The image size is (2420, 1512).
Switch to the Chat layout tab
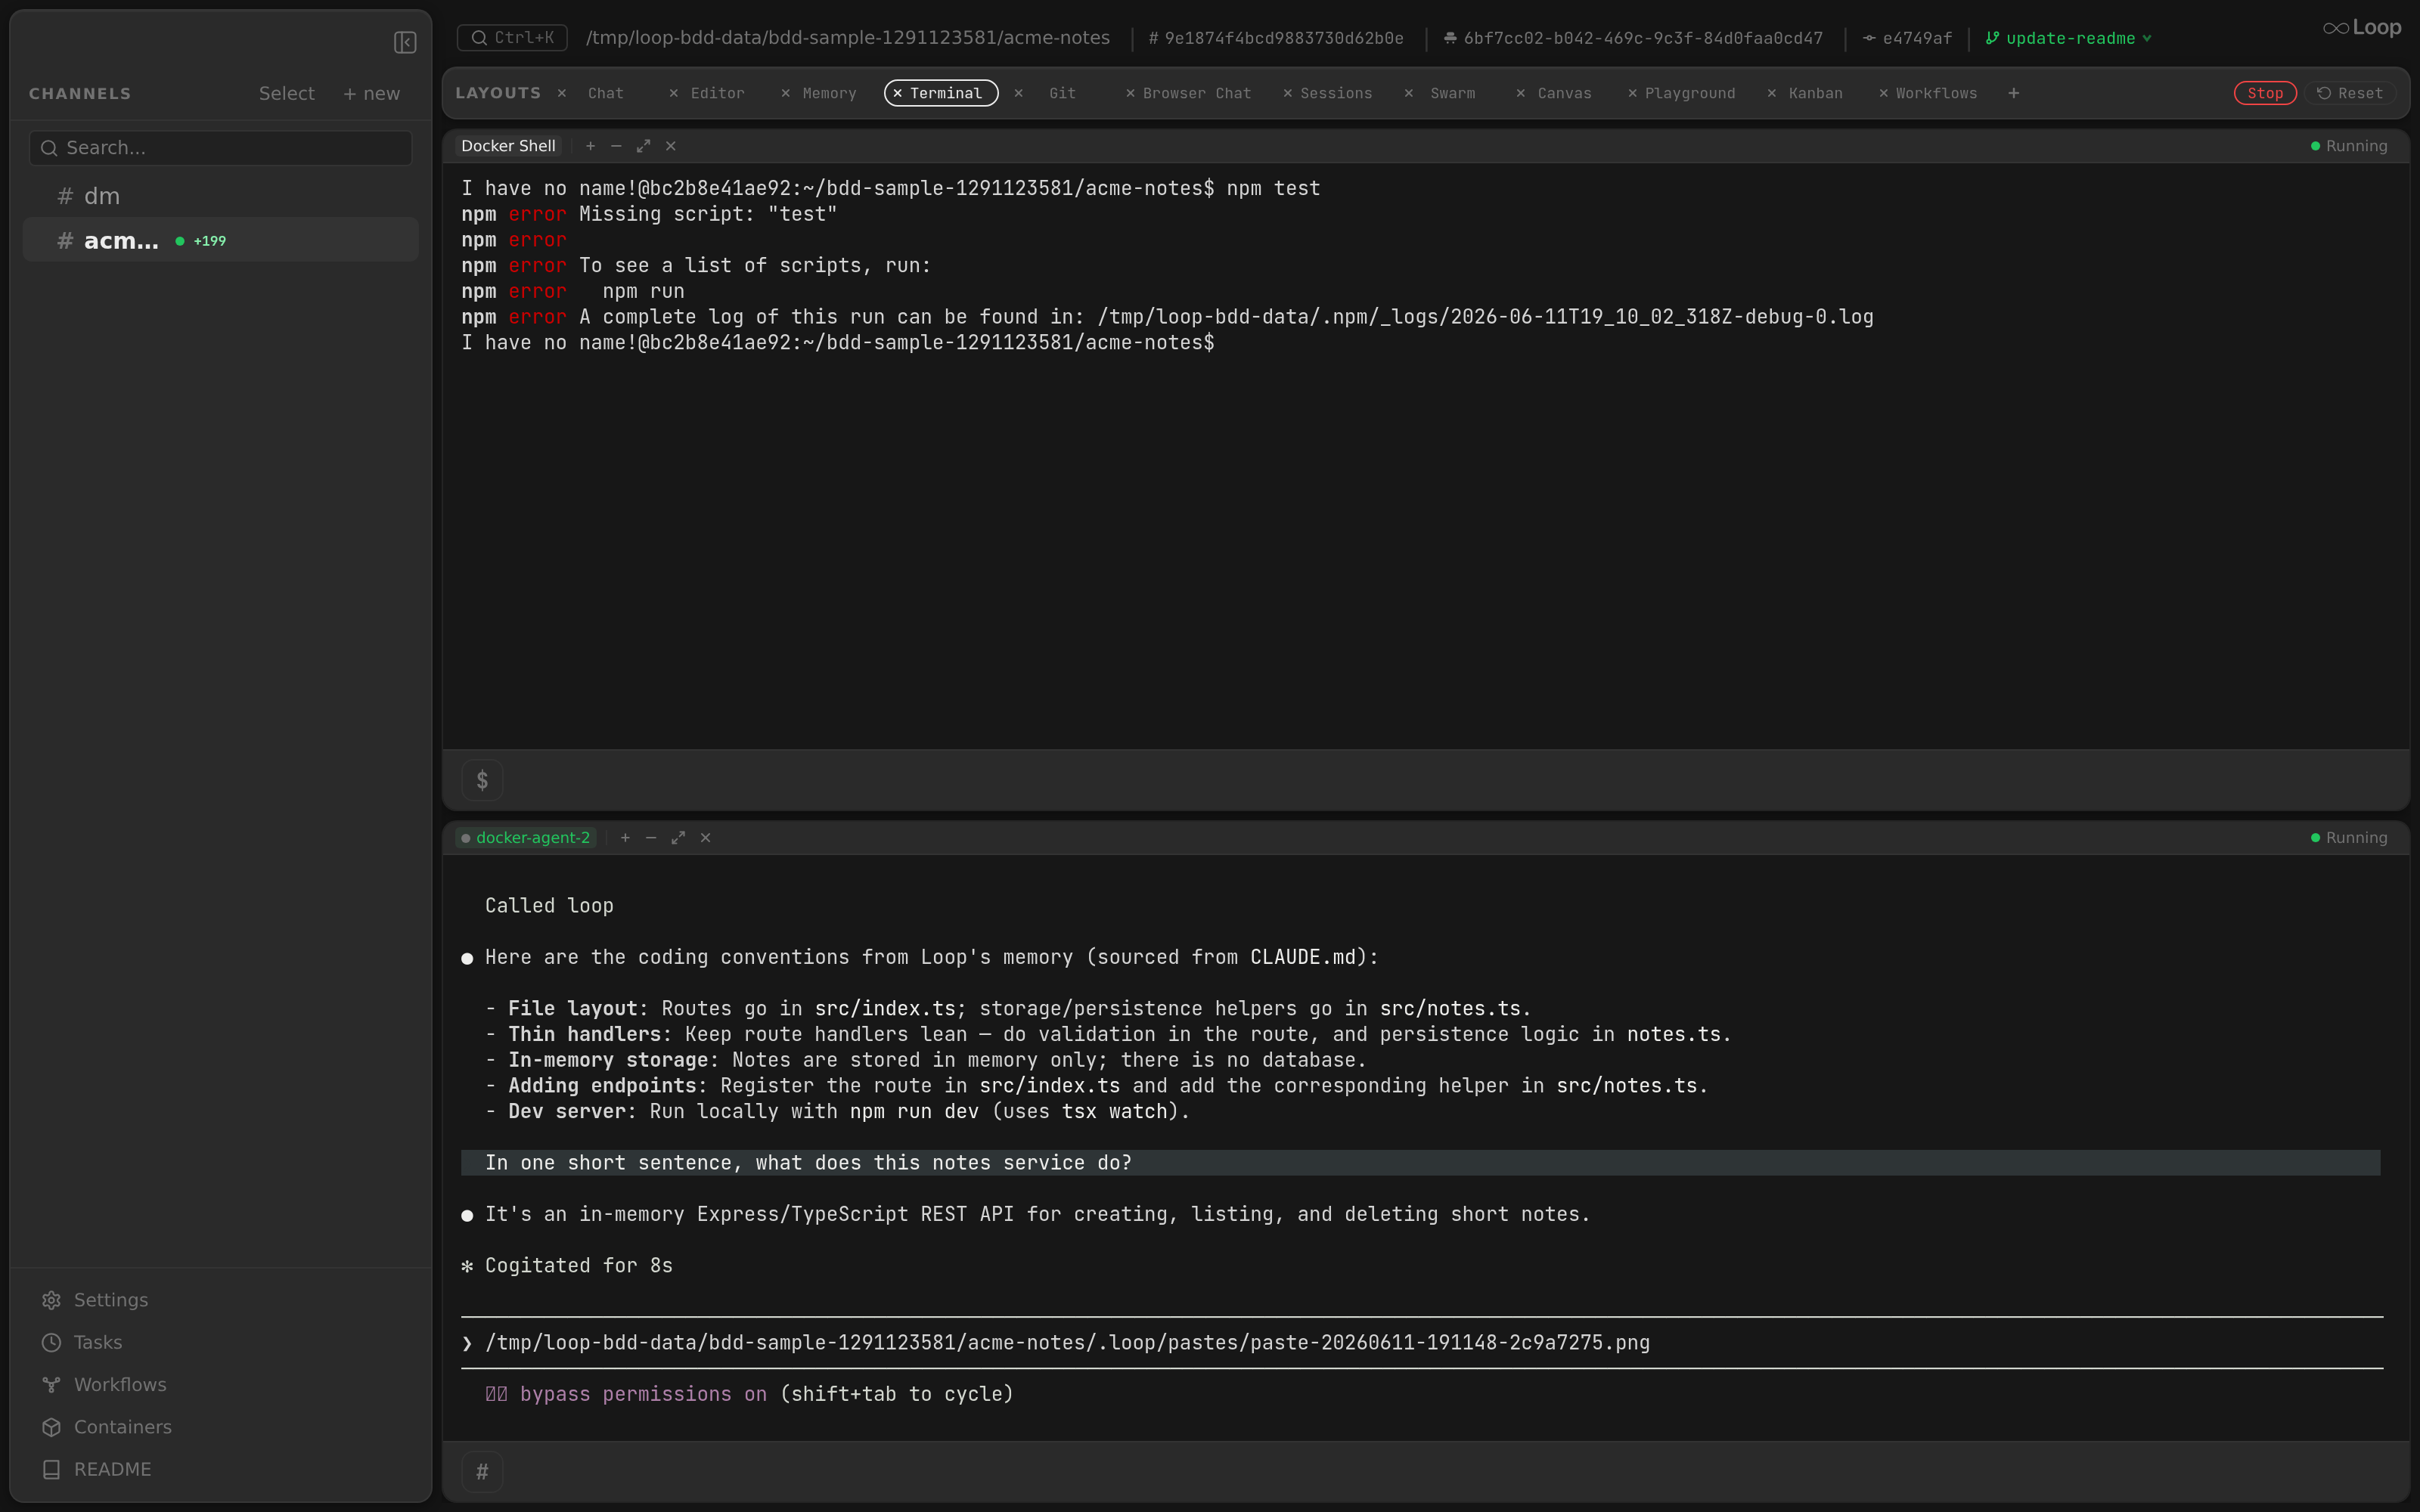point(605,93)
